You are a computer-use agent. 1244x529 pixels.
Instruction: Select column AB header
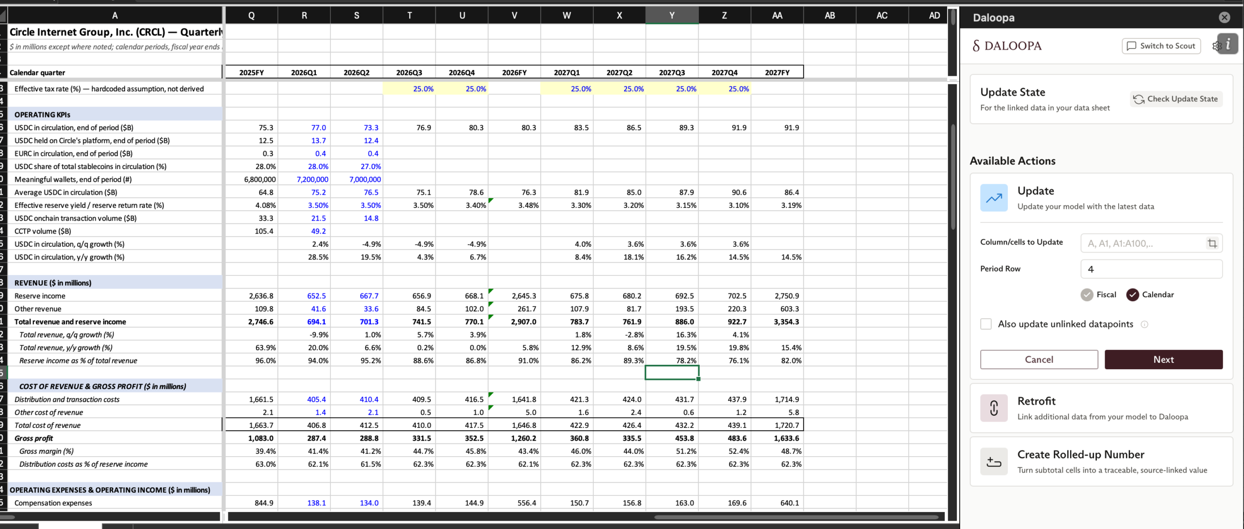[x=829, y=16]
